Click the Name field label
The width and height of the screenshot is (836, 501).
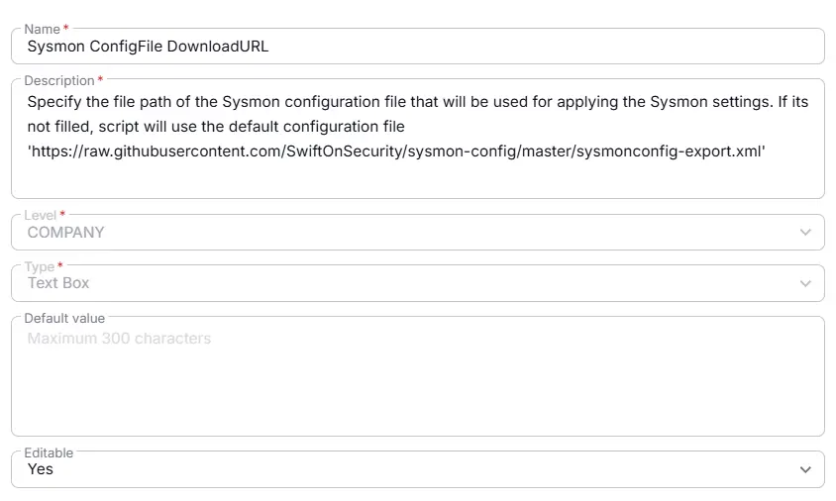coord(42,30)
